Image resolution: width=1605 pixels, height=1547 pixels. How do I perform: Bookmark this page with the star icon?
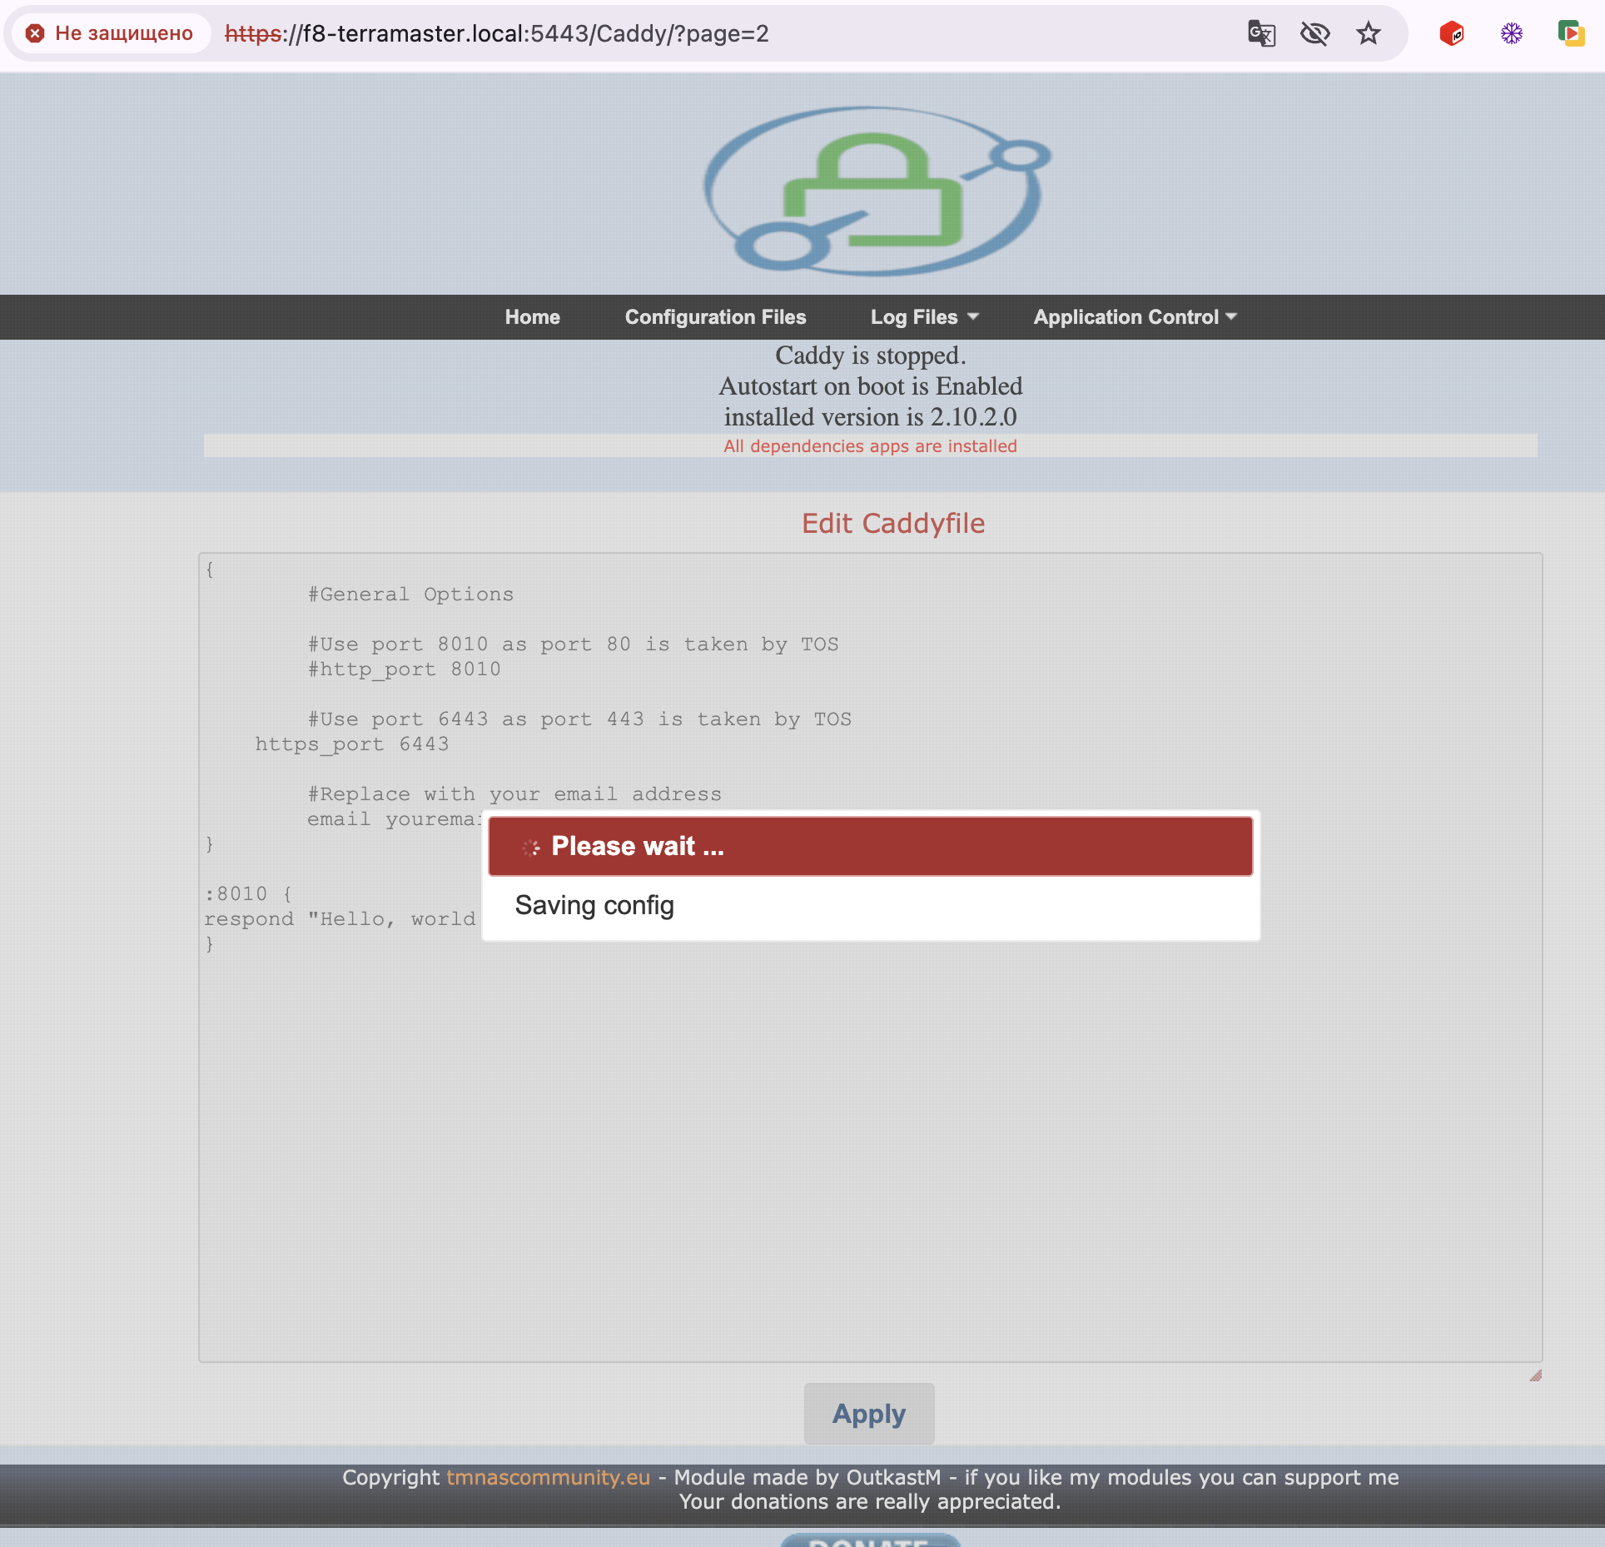(1368, 33)
